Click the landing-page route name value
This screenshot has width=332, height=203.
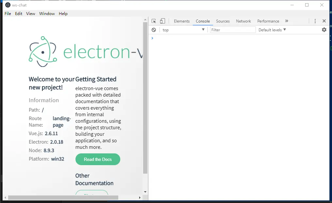click(x=62, y=122)
